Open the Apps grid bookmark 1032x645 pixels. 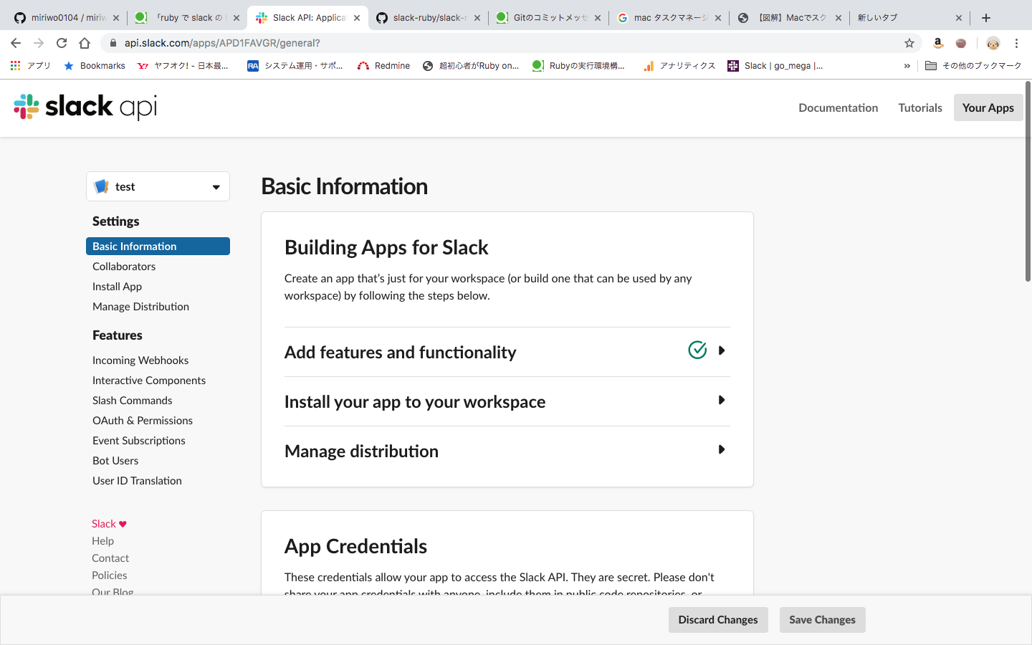point(30,65)
